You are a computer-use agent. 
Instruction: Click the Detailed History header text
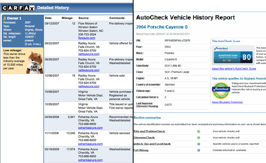pos(53,8)
